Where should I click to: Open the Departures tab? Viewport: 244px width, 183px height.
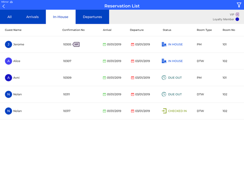[x=92, y=17]
